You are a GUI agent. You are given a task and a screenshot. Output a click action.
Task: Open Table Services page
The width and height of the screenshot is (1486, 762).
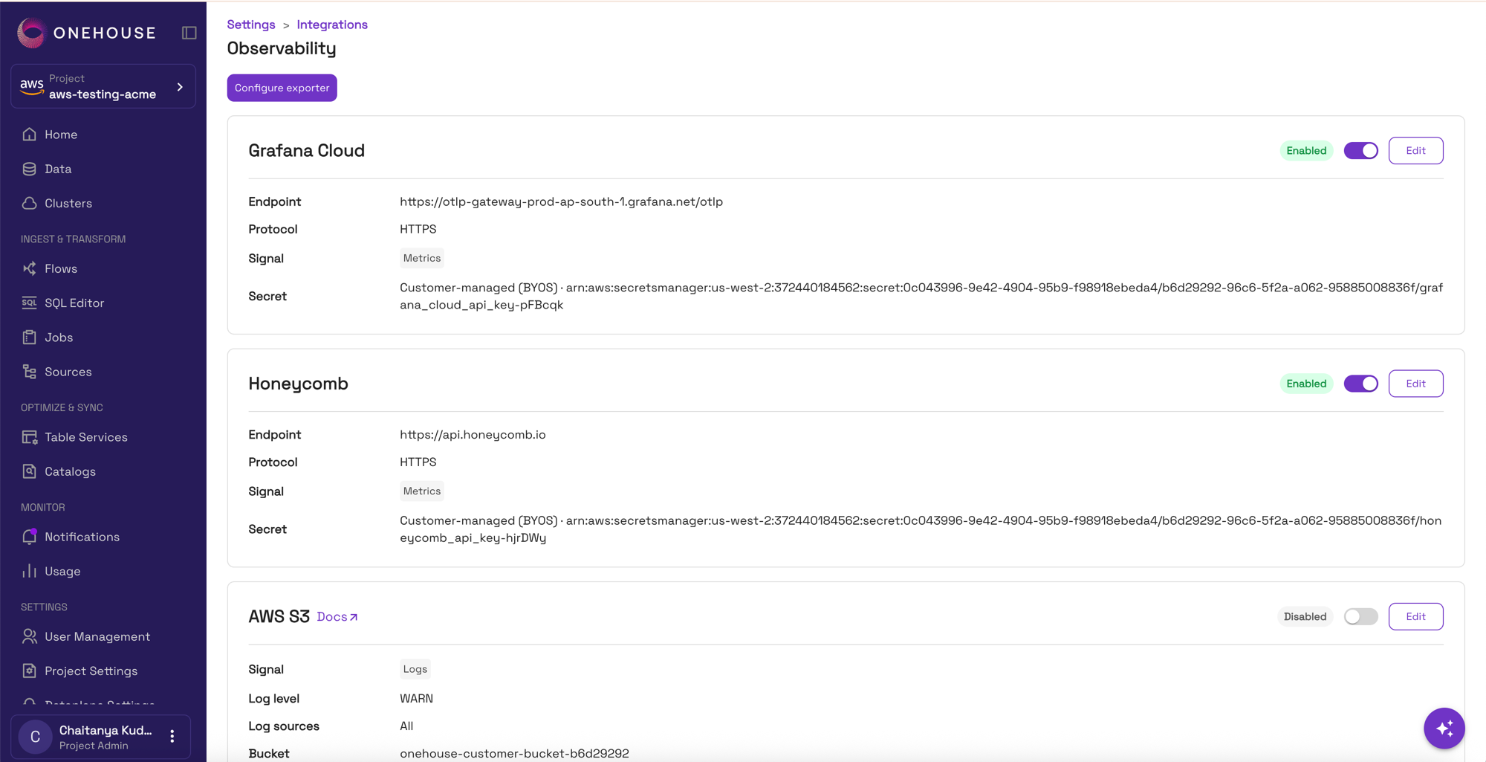click(x=86, y=437)
